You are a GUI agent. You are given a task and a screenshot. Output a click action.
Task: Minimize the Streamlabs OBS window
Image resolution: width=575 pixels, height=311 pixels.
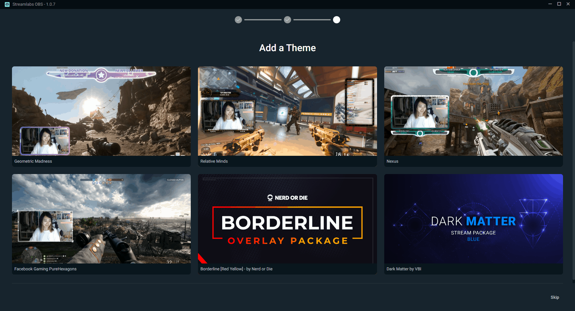point(550,4)
